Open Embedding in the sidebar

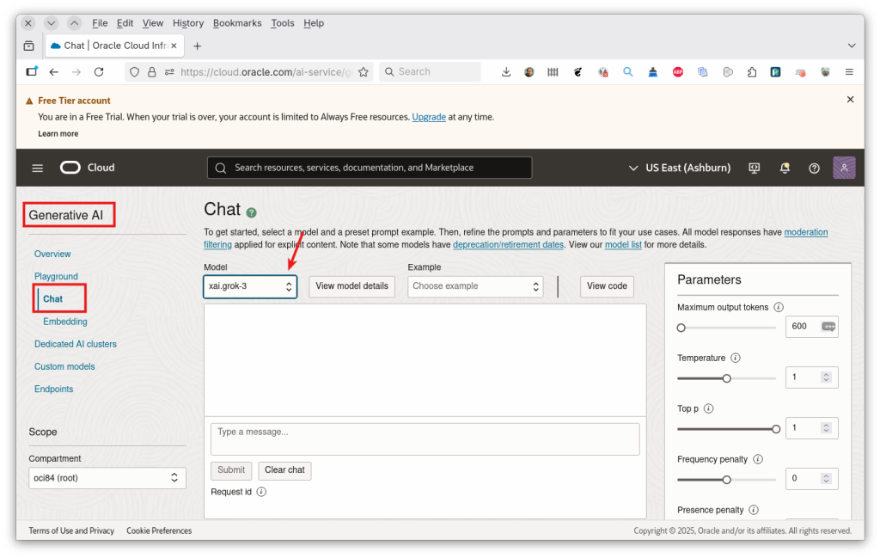[x=65, y=321]
